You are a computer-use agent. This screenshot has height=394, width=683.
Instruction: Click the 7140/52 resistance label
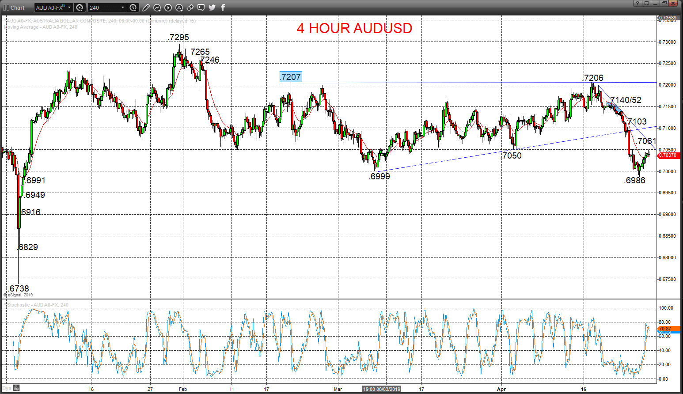tap(626, 100)
